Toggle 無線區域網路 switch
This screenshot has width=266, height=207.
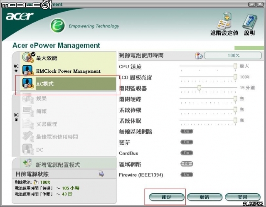187,131
